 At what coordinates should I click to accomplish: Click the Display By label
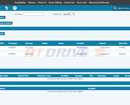[57, 14]
